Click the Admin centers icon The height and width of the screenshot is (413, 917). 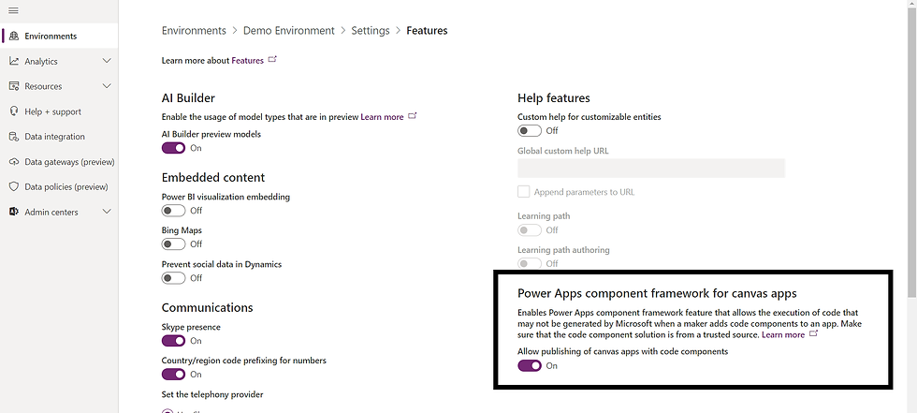click(x=14, y=212)
